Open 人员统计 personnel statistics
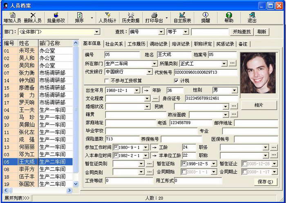Screen dimensions: 286x203 [x=107, y=18]
